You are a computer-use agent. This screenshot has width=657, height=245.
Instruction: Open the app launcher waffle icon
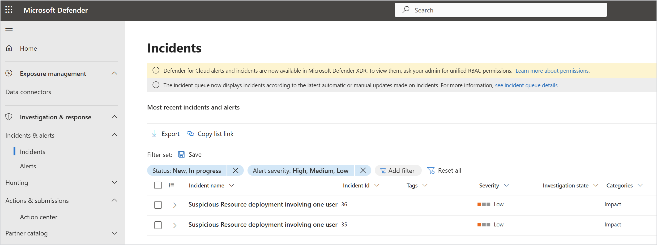click(x=9, y=10)
